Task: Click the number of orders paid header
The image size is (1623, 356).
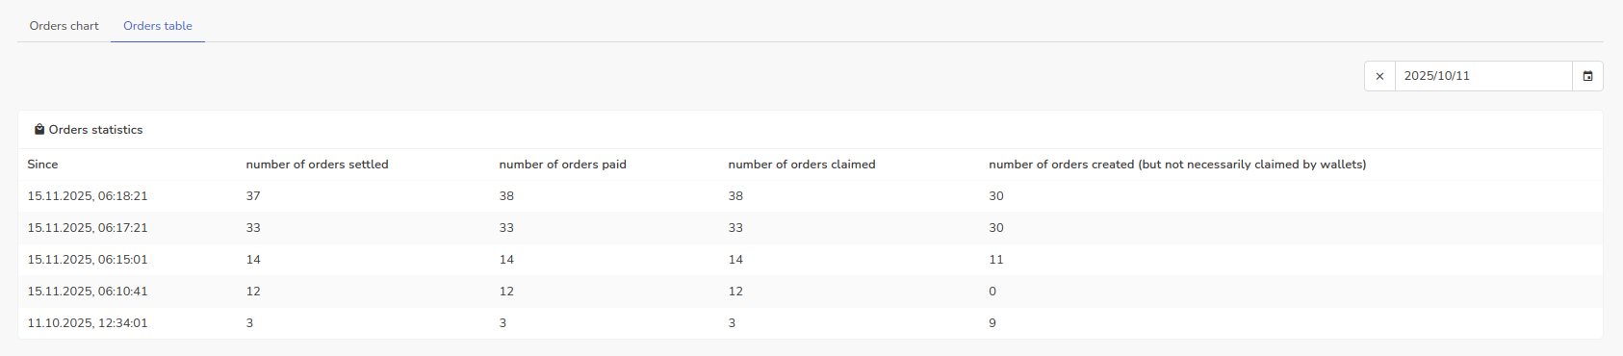Action: pyautogui.click(x=562, y=165)
